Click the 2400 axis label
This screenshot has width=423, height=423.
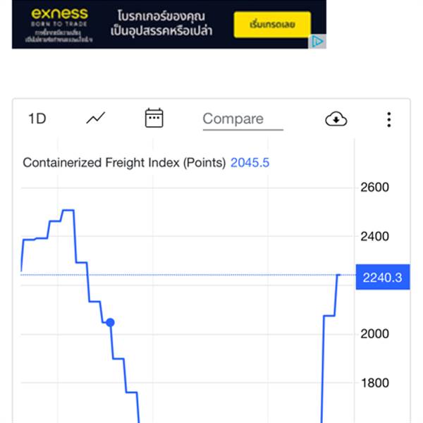pos(375,237)
